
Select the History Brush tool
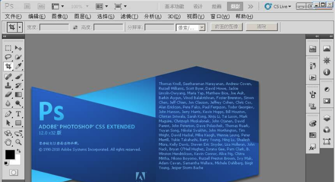pos(18,85)
